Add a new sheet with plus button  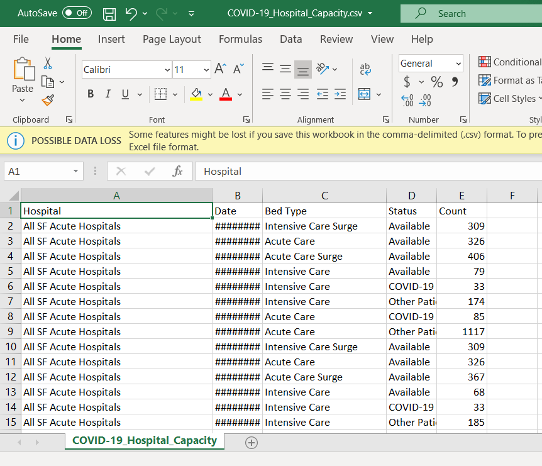(252, 443)
